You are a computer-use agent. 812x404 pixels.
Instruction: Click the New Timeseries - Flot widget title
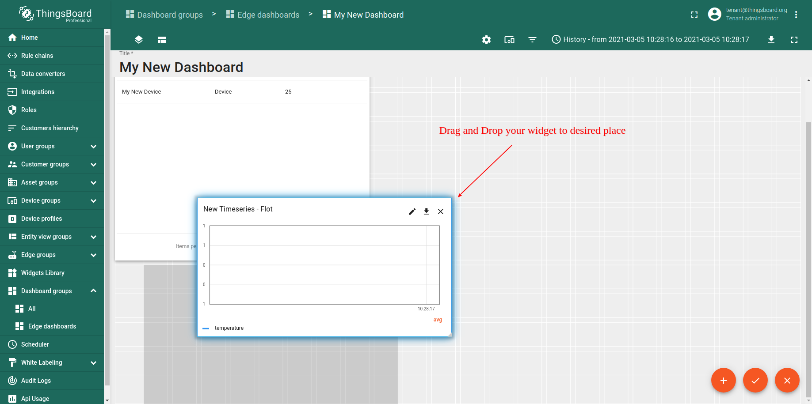[238, 209]
